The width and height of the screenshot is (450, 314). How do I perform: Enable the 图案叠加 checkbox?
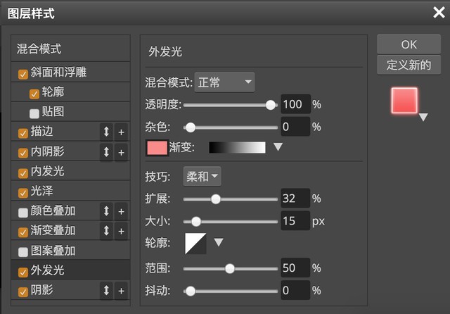click(23, 251)
